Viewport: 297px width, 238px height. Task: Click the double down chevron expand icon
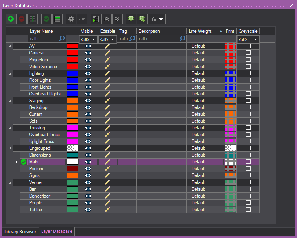tap(117, 19)
